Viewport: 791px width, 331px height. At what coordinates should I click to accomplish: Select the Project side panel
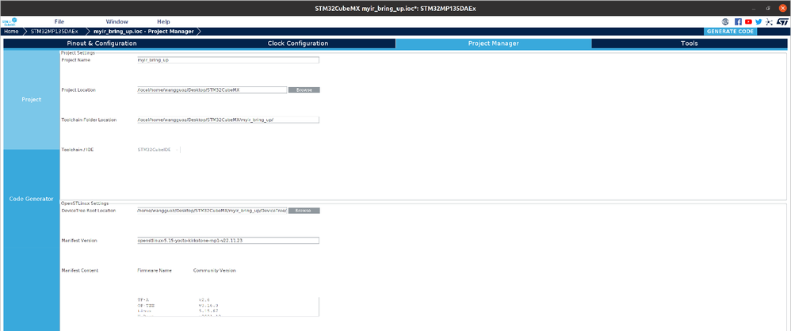pyautogui.click(x=31, y=100)
